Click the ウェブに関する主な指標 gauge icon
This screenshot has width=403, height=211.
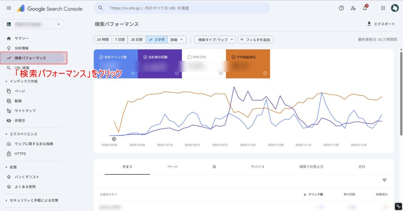(9, 144)
